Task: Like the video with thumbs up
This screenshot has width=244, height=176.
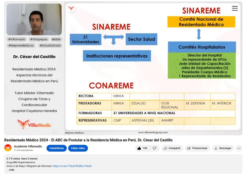Action: point(143,148)
